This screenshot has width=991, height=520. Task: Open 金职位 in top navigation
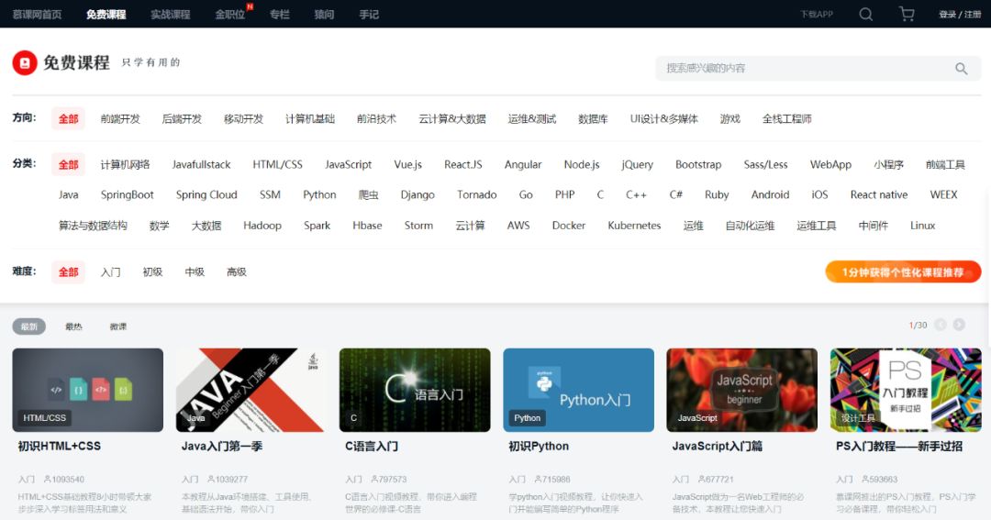[230, 14]
